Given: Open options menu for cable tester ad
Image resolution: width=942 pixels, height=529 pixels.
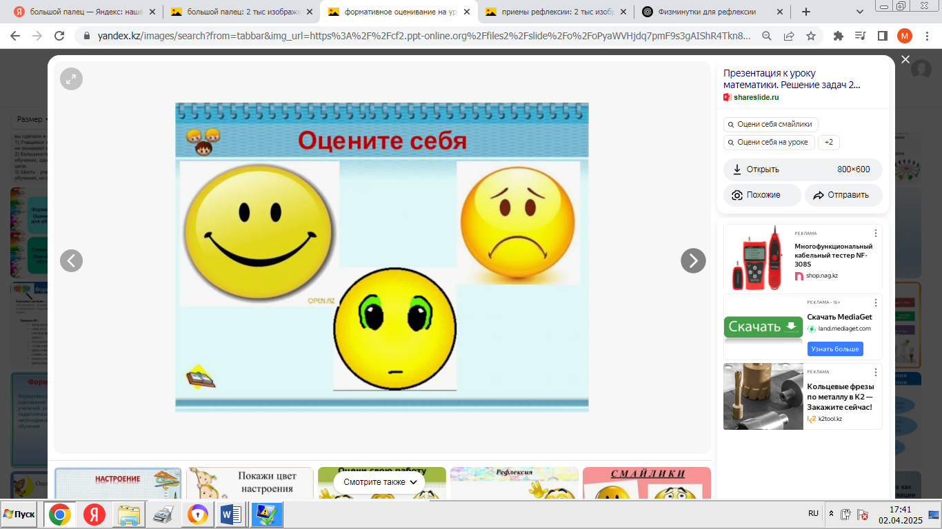Looking at the screenshot, I should tap(876, 233).
